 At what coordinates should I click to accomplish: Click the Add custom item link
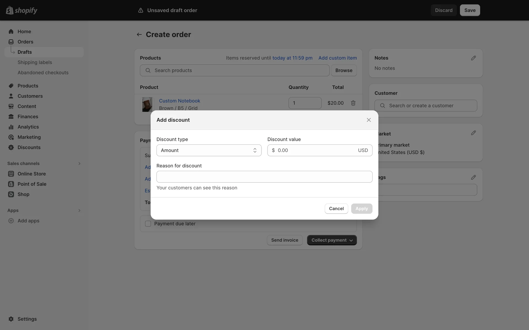[x=337, y=58]
